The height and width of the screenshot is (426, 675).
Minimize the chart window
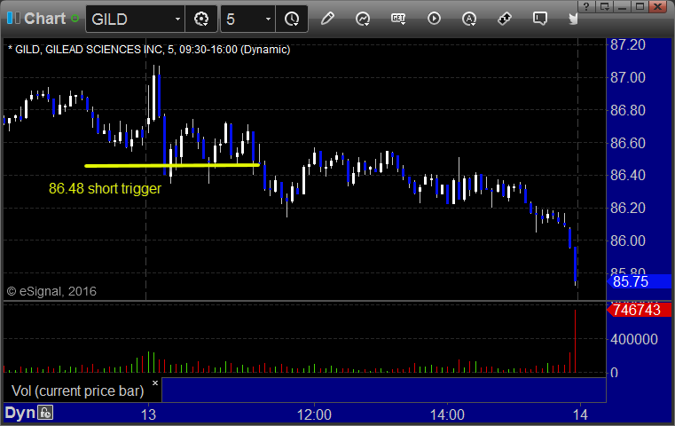tap(623, 6)
